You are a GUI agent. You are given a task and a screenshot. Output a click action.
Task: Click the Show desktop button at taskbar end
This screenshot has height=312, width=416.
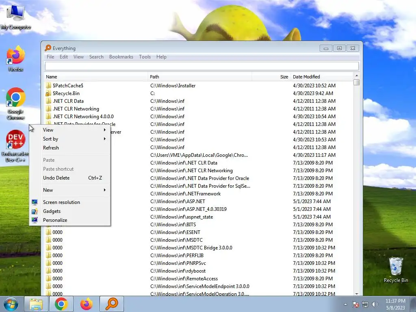coord(413,304)
